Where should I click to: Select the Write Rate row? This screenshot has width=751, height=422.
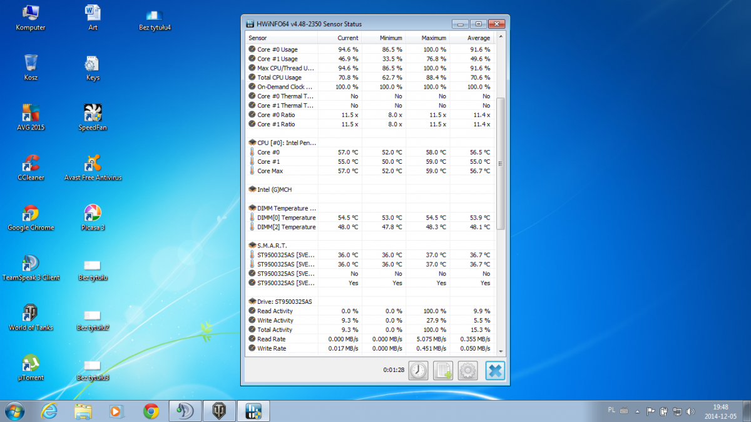click(370, 348)
